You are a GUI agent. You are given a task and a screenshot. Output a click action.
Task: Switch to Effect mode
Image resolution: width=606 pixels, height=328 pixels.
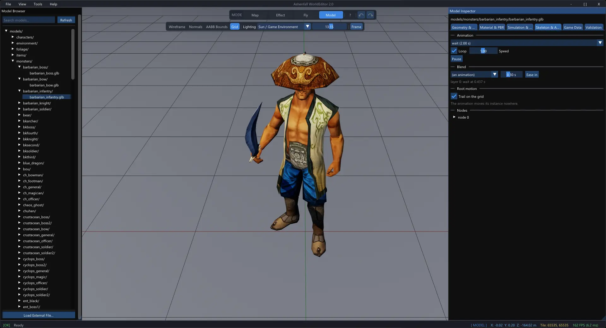click(280, 15)
